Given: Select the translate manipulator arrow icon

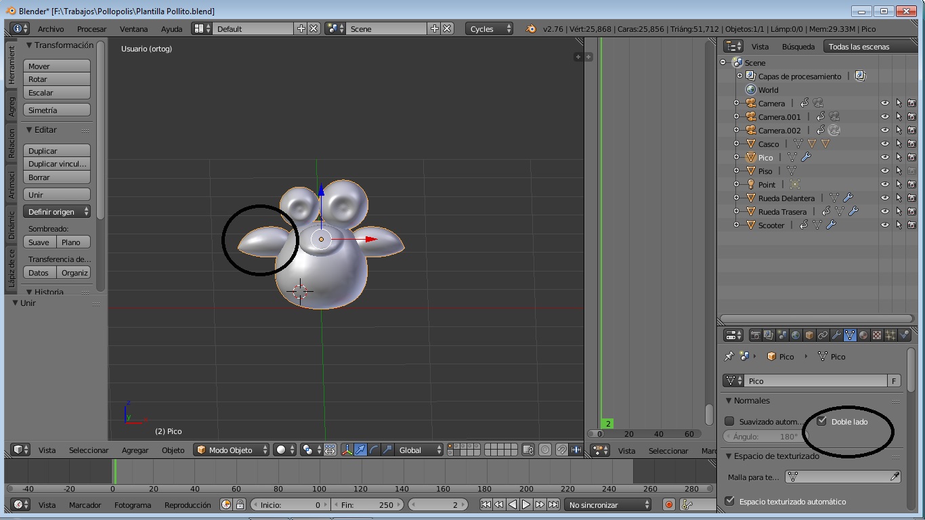Looking at the screenshot, I should (x=360, y=450).
